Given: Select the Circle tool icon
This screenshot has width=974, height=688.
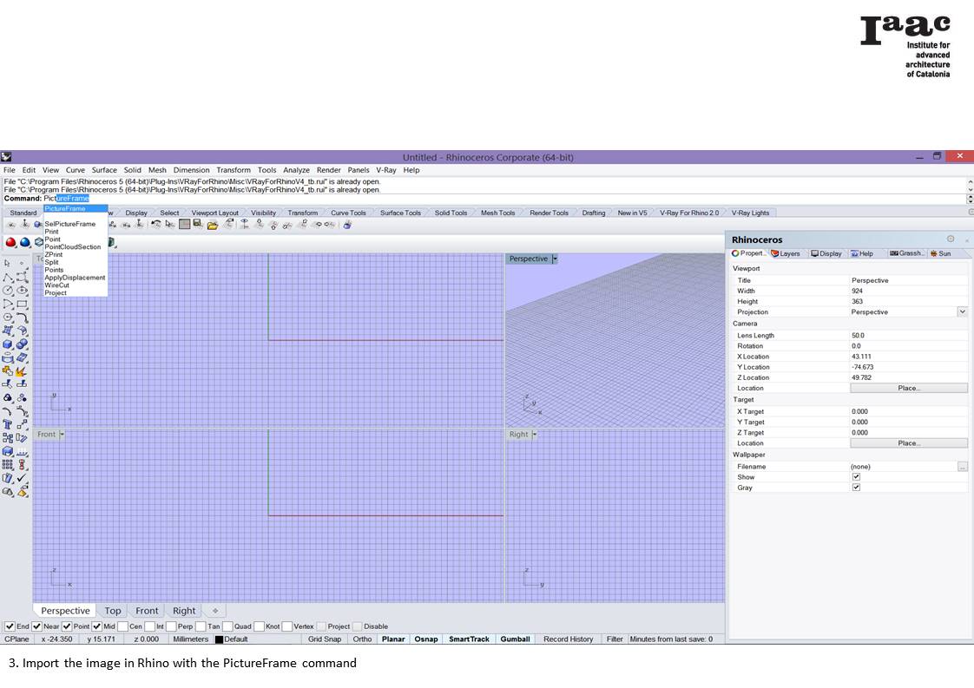Looking at the screenshot, I should coord(8,291).
